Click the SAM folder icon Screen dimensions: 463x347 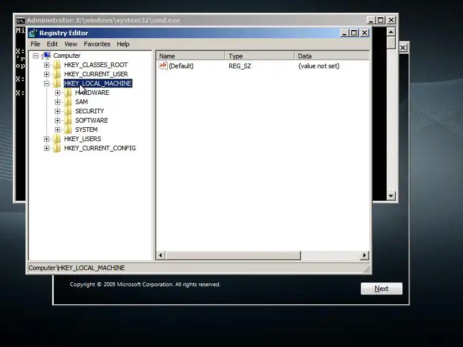coord(68,102)
